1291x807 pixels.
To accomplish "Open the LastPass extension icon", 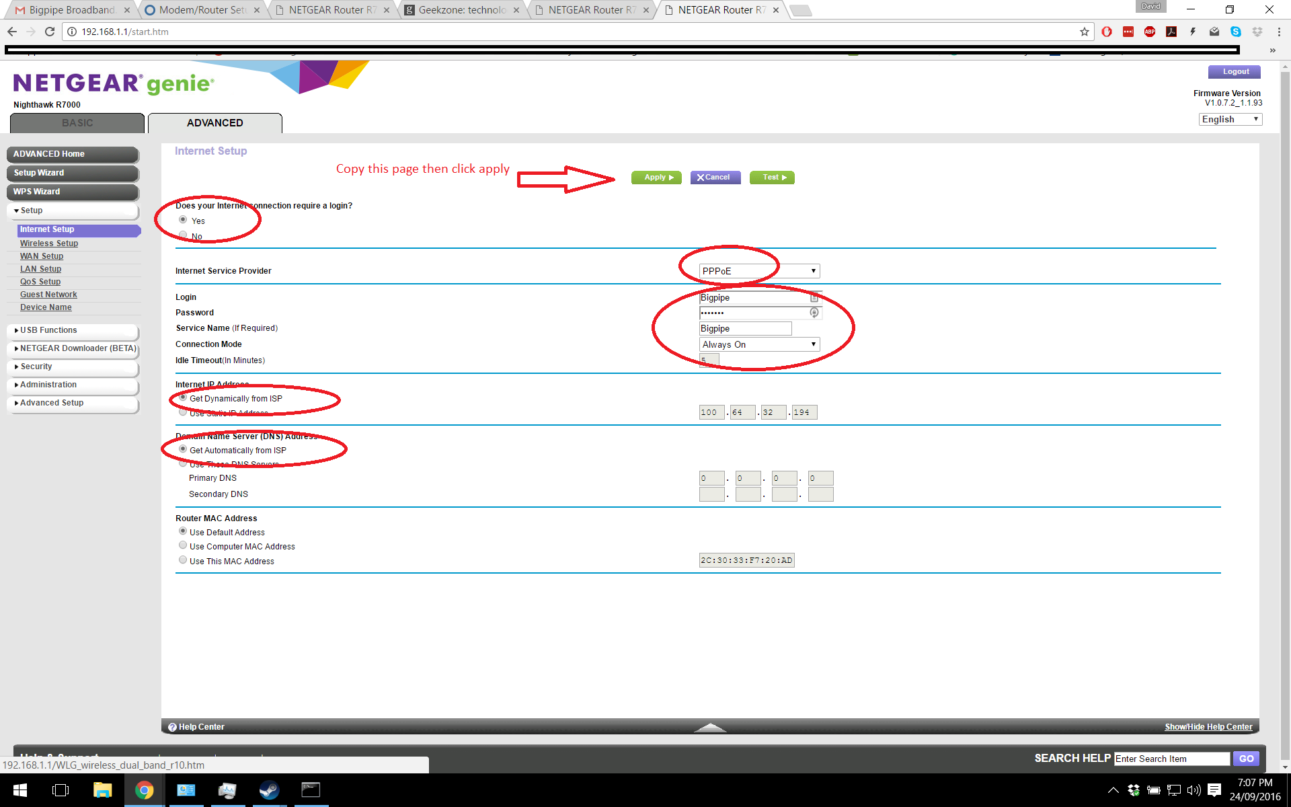I will point(1128,32).
